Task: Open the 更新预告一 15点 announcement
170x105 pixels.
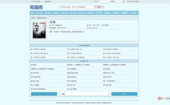Action: [79, 65]
